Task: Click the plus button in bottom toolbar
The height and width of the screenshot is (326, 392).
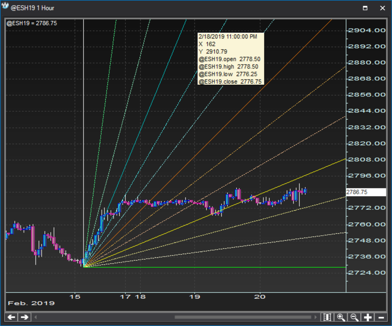Action: click(368, 317)
